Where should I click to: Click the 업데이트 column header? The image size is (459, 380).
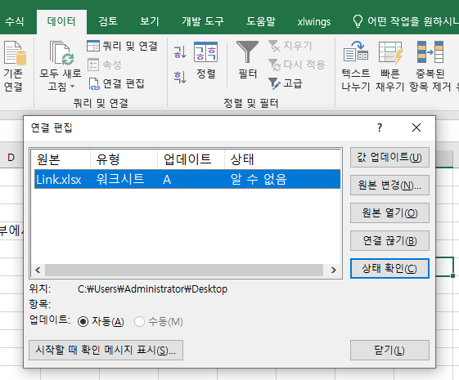[191, 159]
